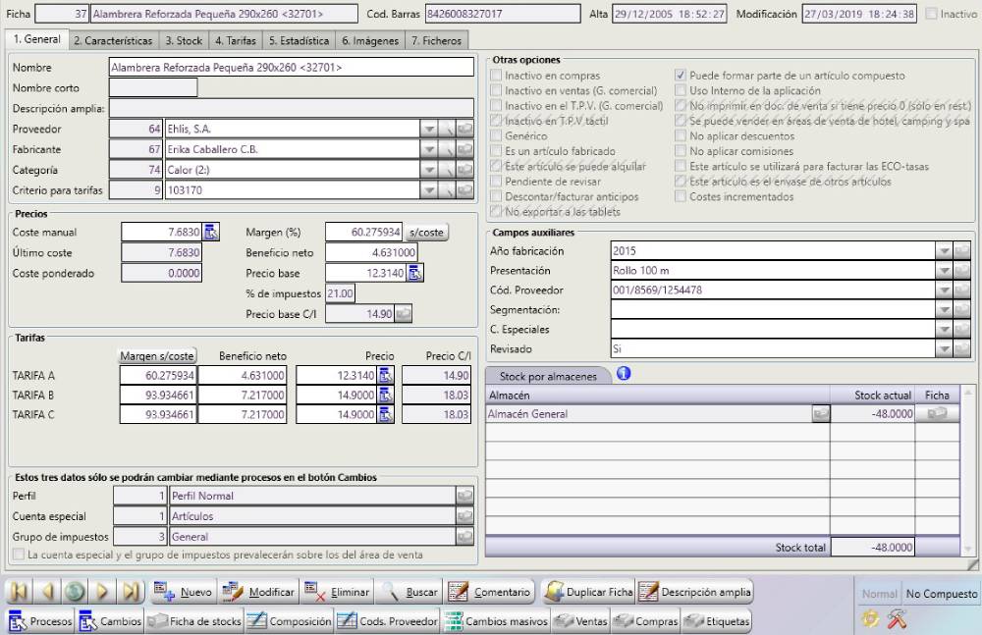The width and height of the screenshot is (982, 635).
Task: Open the 6. Imágenes tab
Action: (369, 40)
